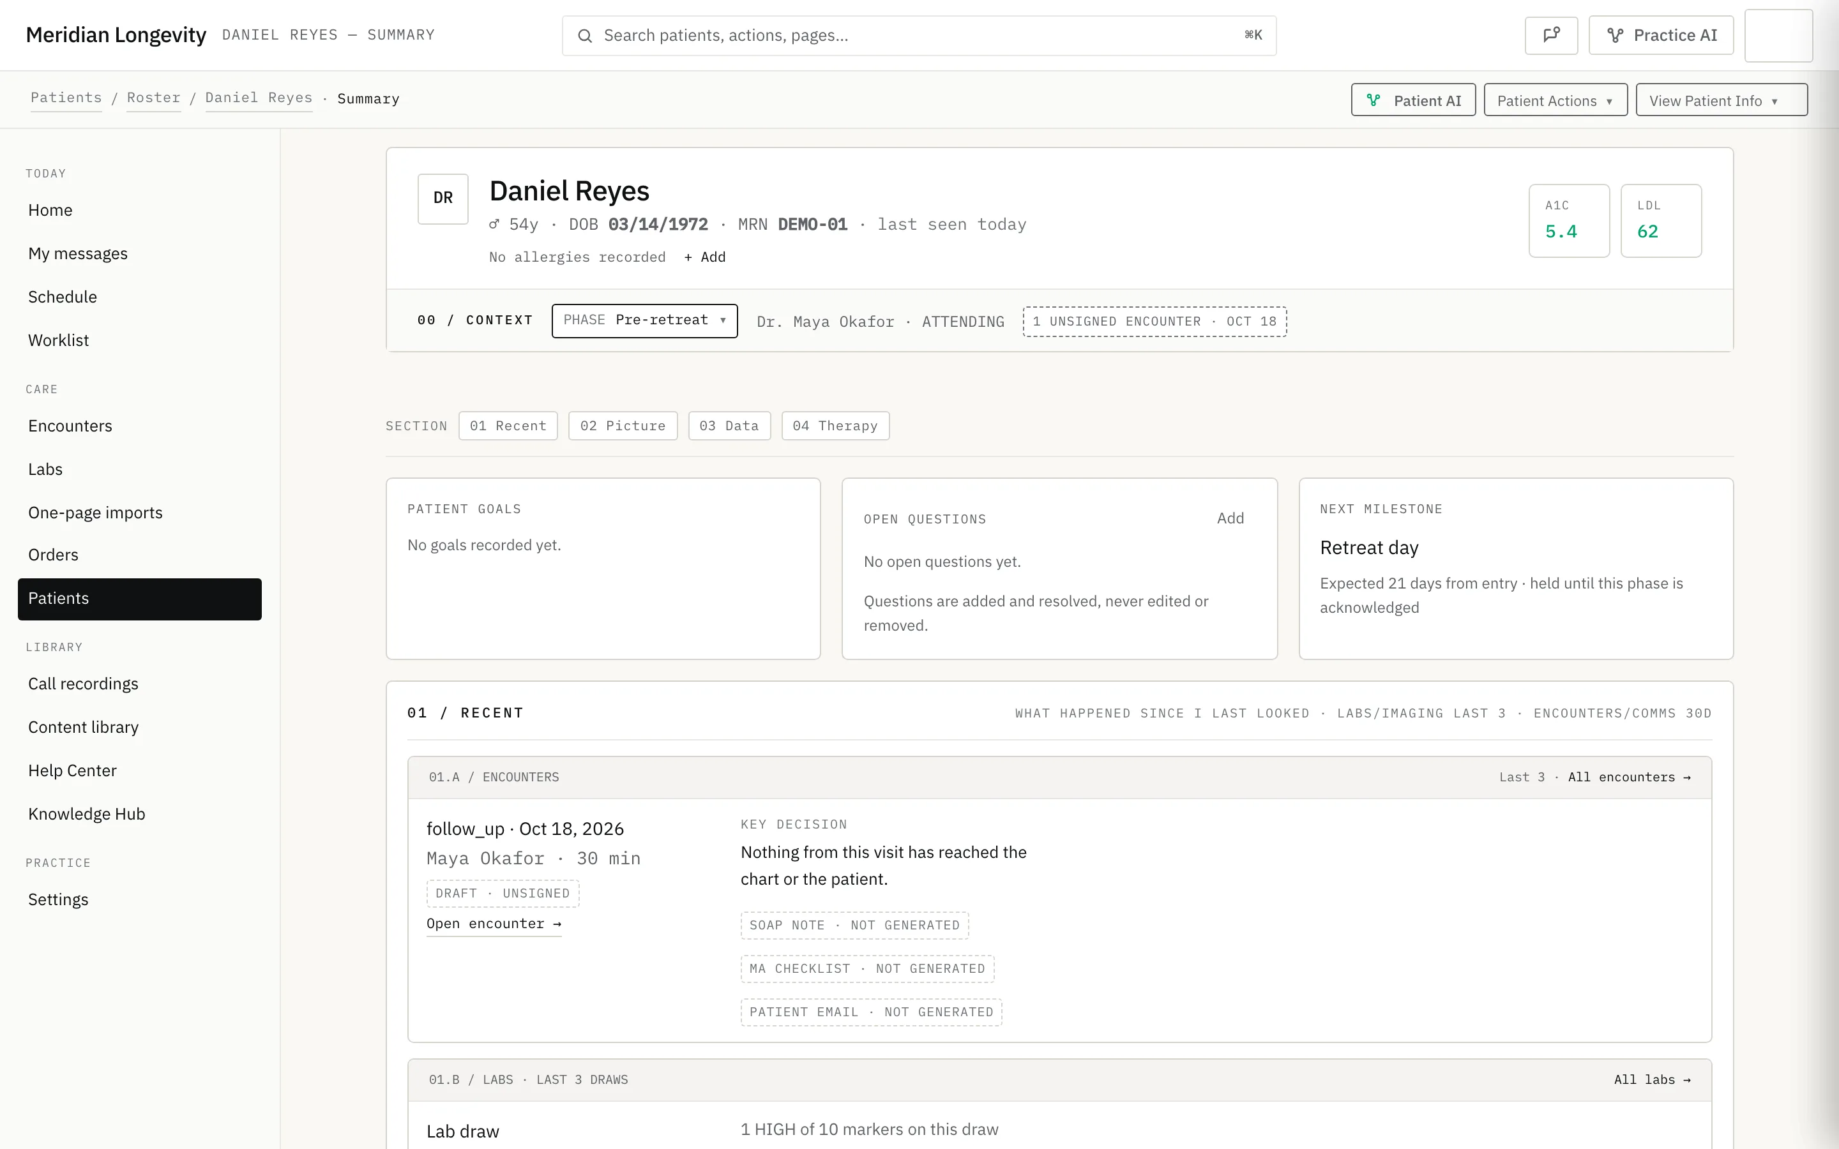Image resolution: width=1839 pixels, height=1149 pixels.
Task: Open Home in sidebar
Action: pos(140,211)
